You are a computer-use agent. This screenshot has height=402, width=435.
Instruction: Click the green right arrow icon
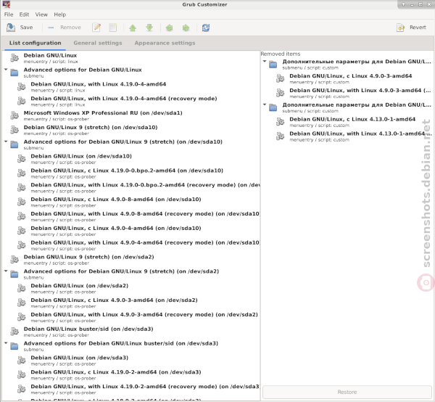(x=186, y=28)
